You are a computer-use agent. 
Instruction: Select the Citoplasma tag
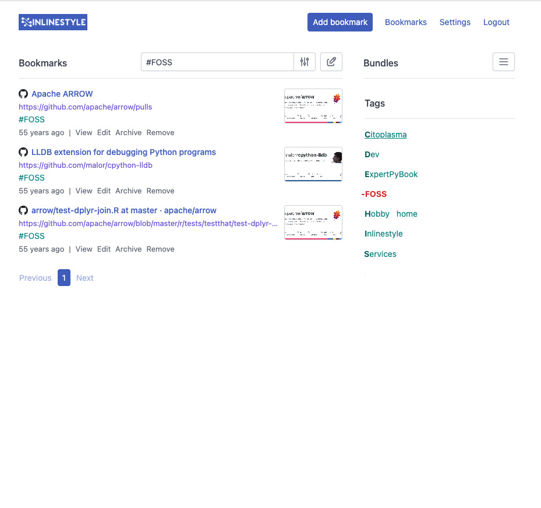[x=386, y=135]
